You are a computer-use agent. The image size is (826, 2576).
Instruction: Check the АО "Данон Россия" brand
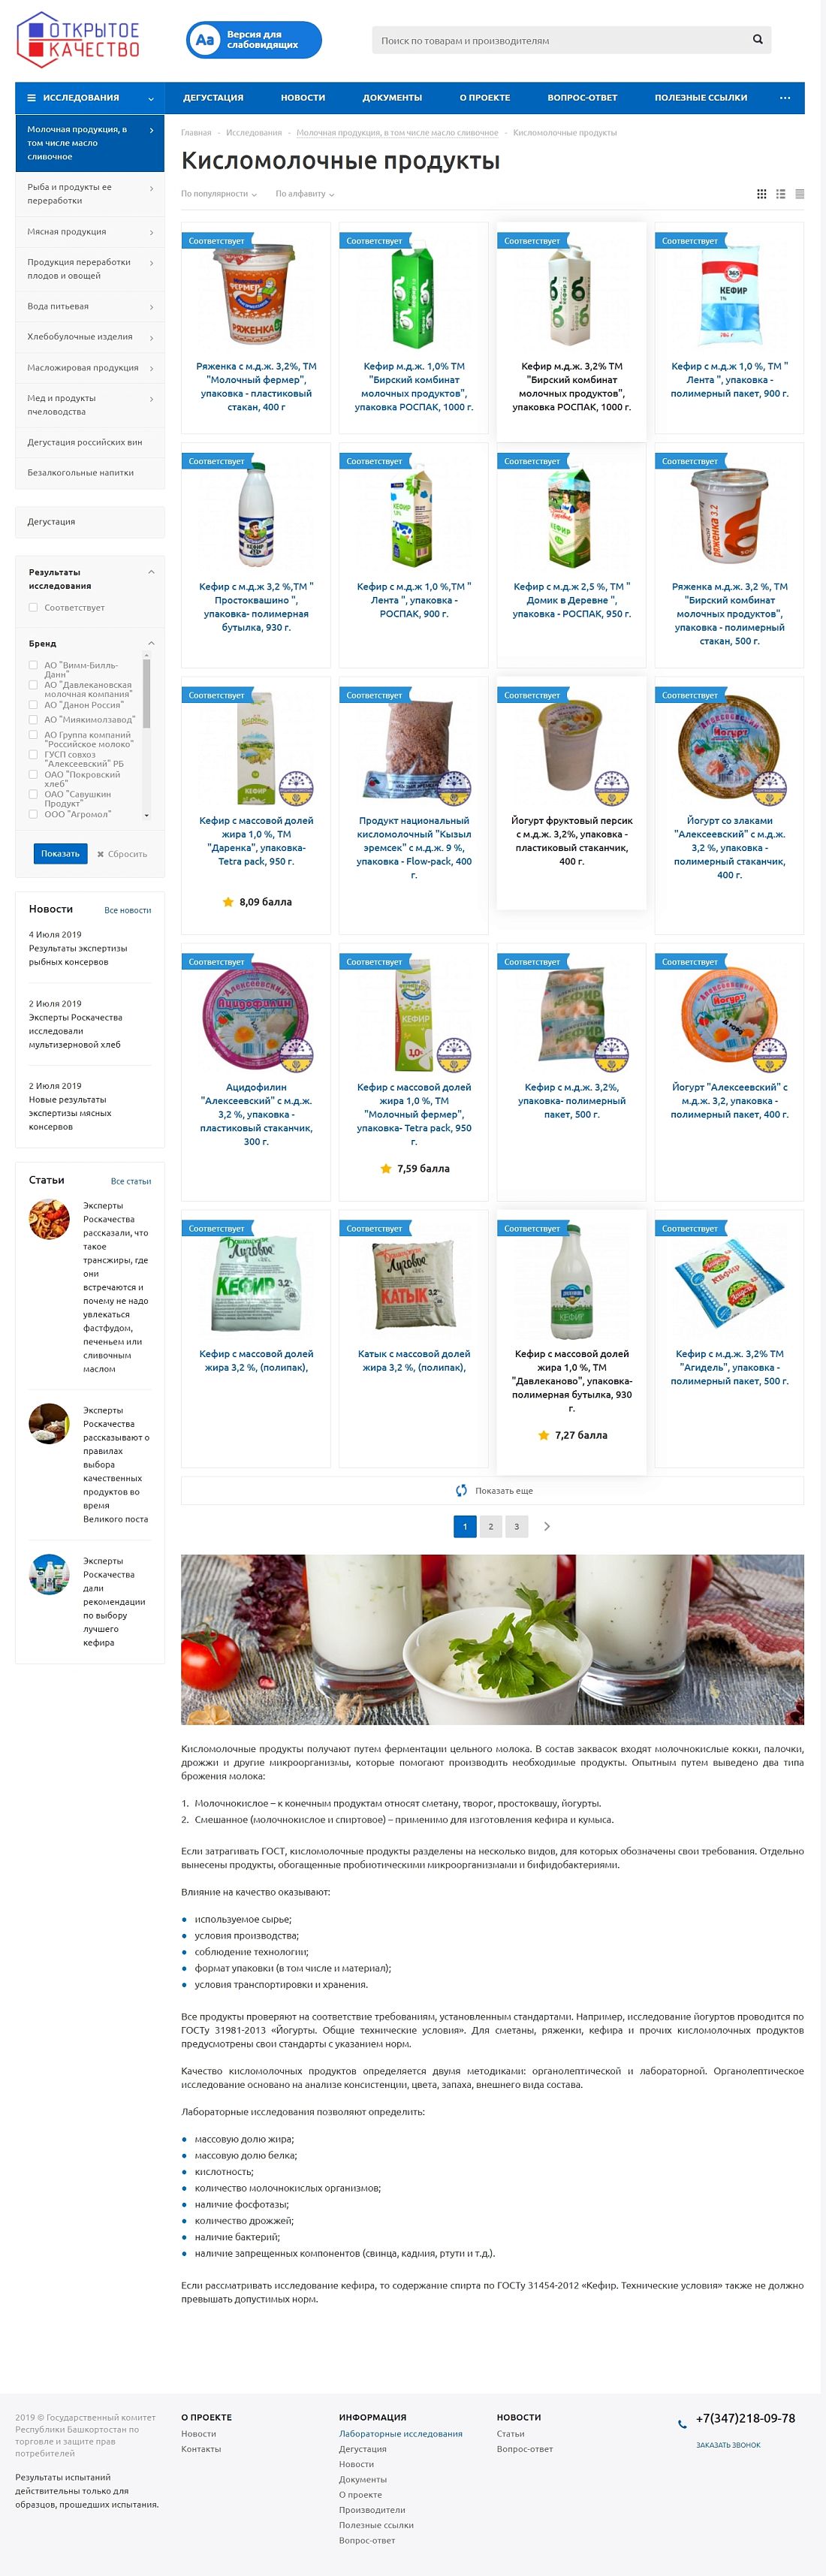point(33,705)
